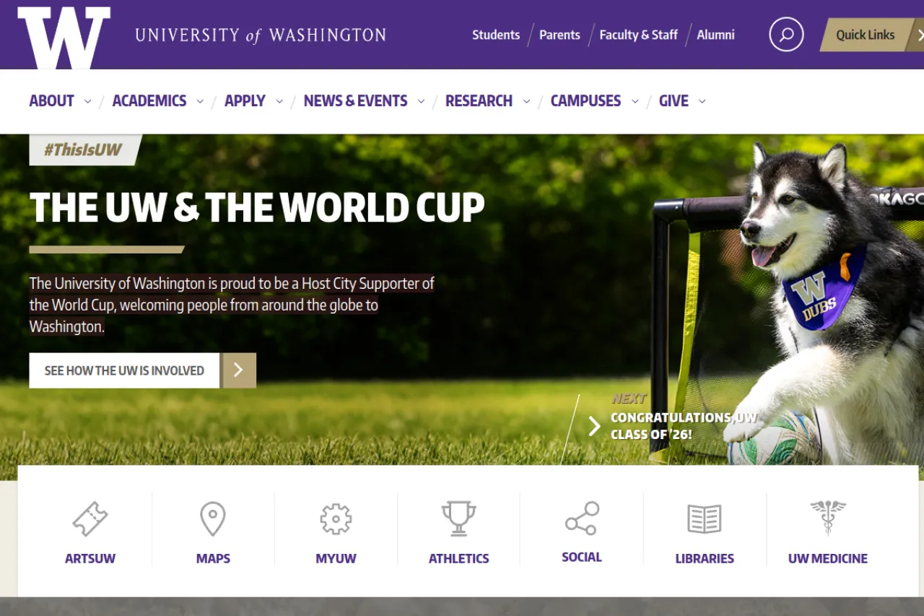Click the SOCIAL label link
This screenshot has width=924, height=616.
coord(582,557)
